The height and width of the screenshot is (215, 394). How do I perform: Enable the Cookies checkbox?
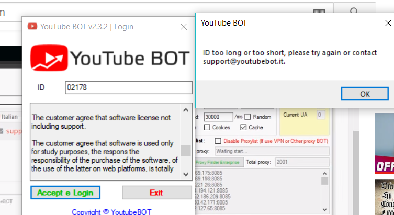point(207,127)
